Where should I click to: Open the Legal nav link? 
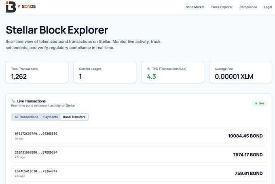click(268, 7)
